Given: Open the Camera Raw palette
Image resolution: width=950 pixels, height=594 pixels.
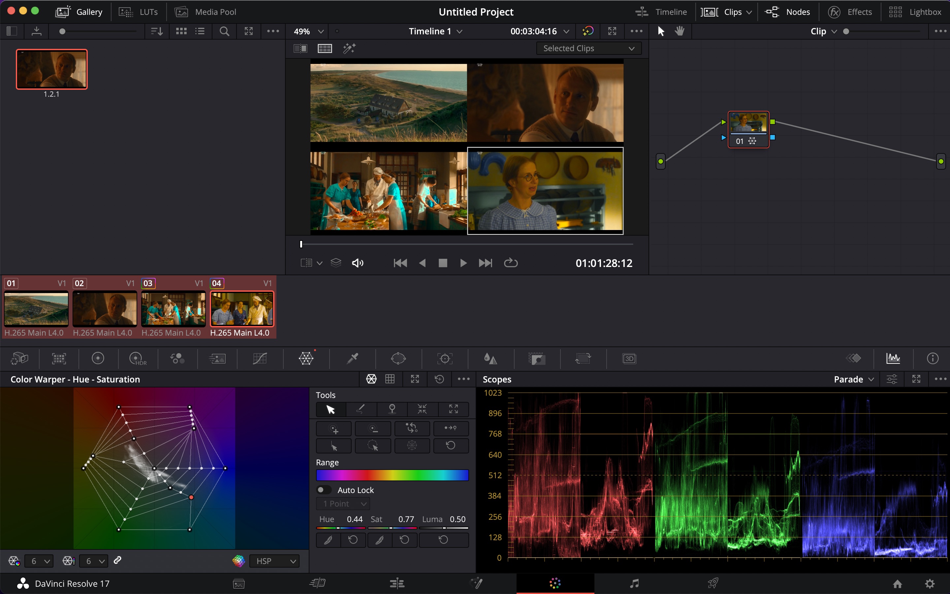Looking at the screenshot, I should [x=19, y=358].
